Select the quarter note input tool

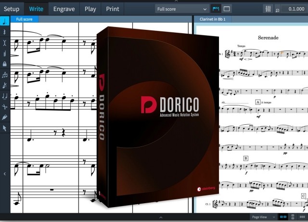click(5, 21)
